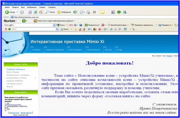The image size is (180, 118).
Task: Click the blue globe icon in Google toolbar
Action: 81,25
